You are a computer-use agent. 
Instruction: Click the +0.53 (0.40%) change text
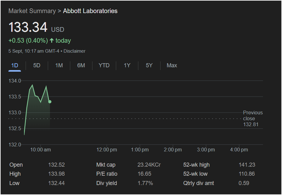(28, 40)
